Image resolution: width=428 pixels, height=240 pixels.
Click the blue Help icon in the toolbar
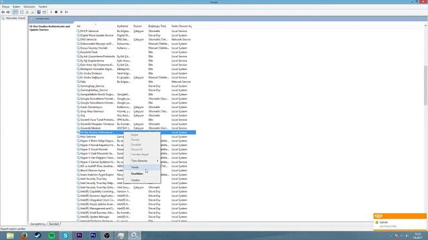click(x=39, y=12)
